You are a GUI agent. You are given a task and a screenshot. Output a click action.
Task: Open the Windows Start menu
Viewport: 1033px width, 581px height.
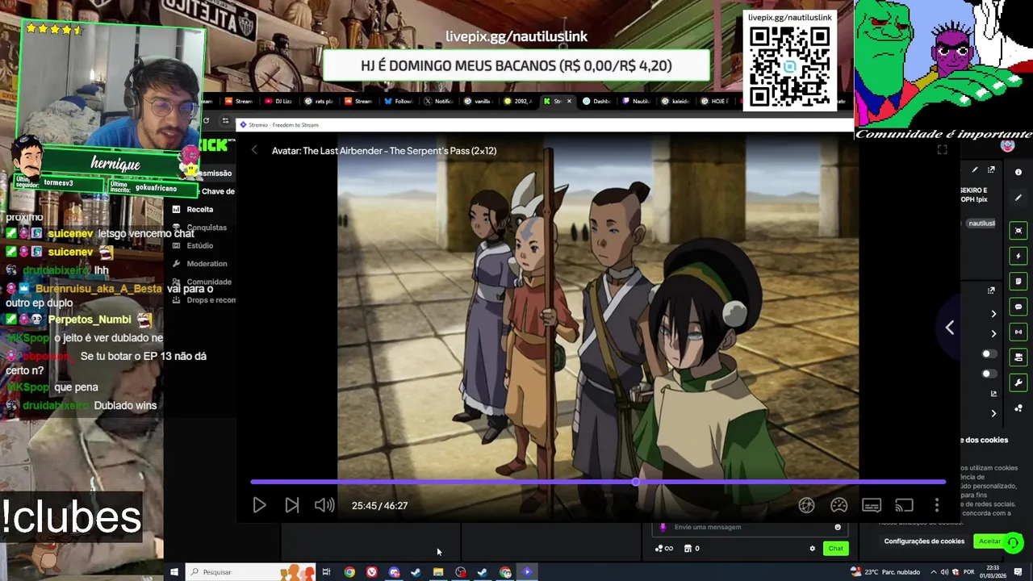tap(174, 572)
